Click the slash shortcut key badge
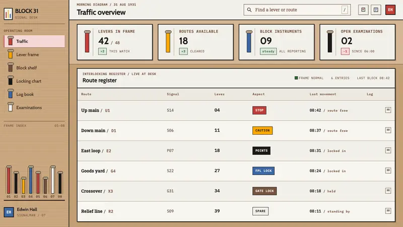 pos(345,10)
